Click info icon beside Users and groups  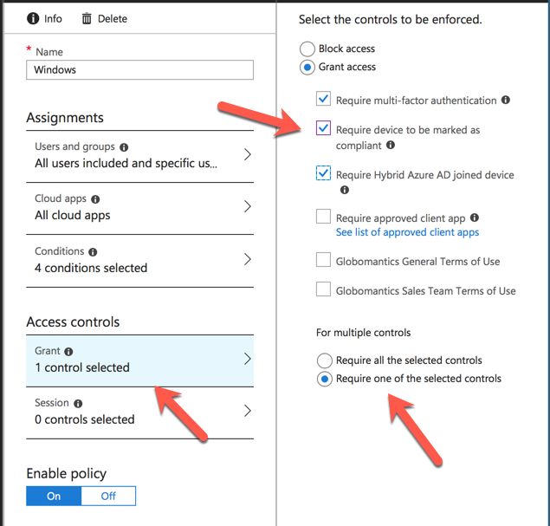click(x=124, y=147)
